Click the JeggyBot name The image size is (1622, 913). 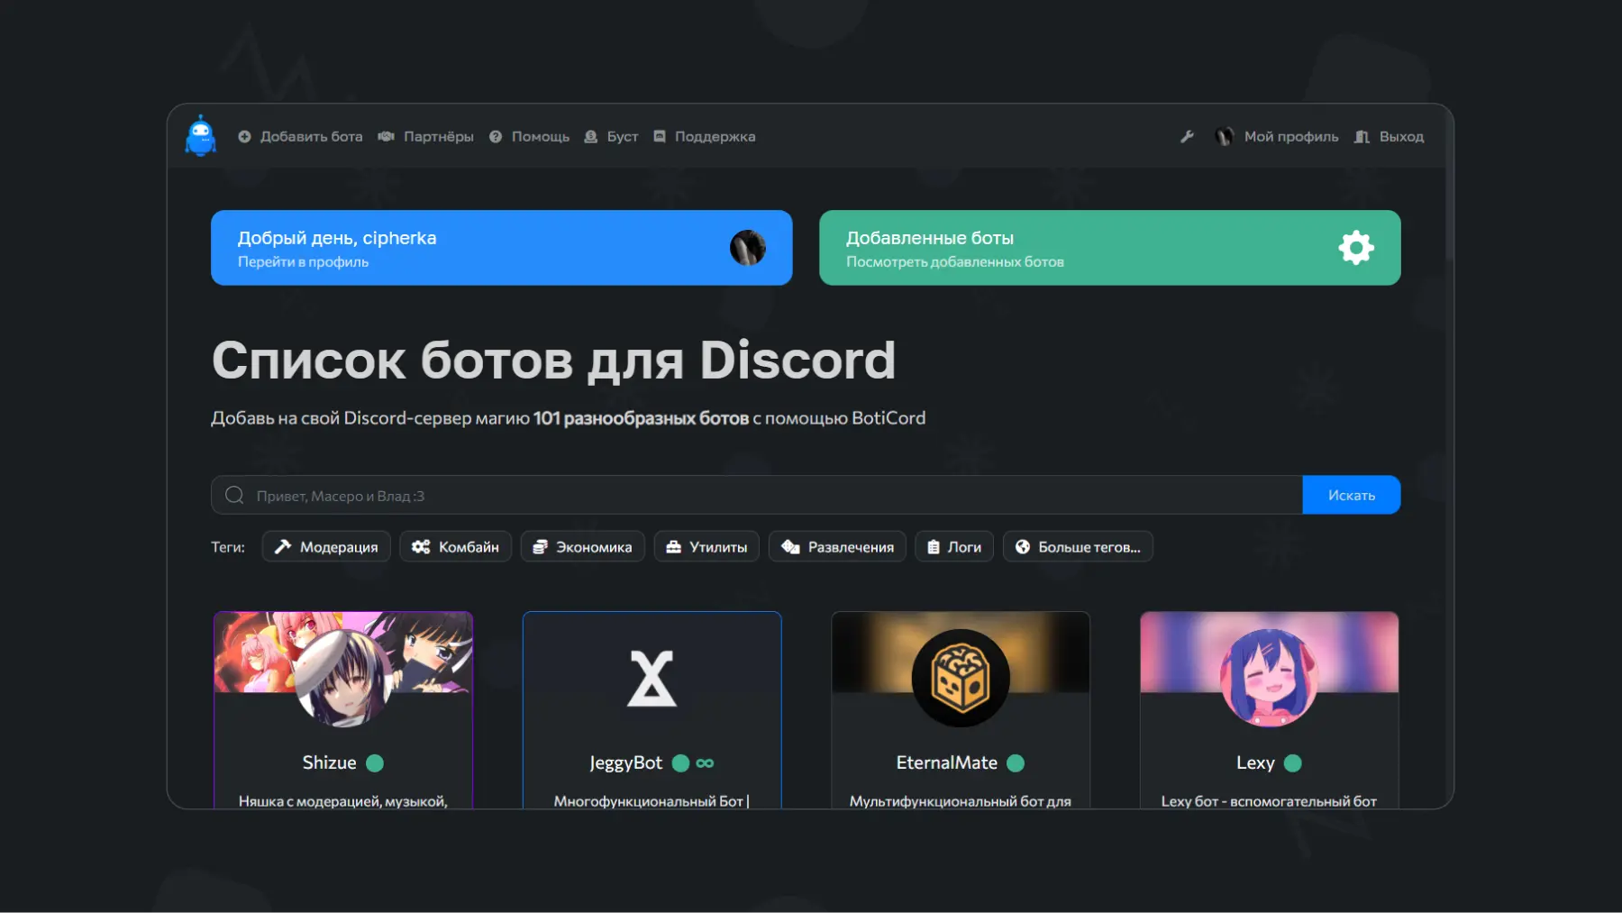(625, 763)
